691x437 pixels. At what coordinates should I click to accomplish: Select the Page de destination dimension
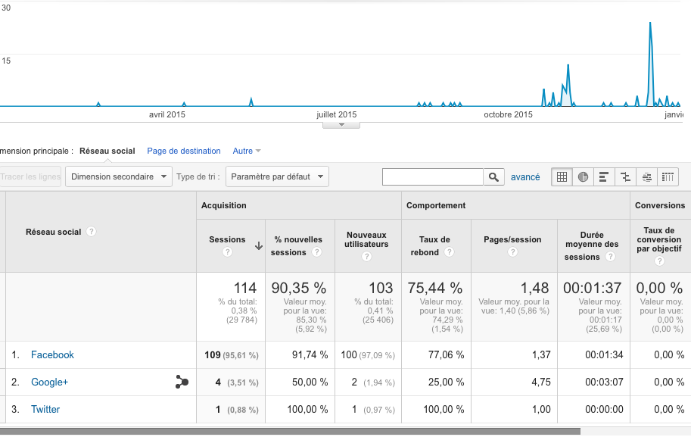point(184,151)
